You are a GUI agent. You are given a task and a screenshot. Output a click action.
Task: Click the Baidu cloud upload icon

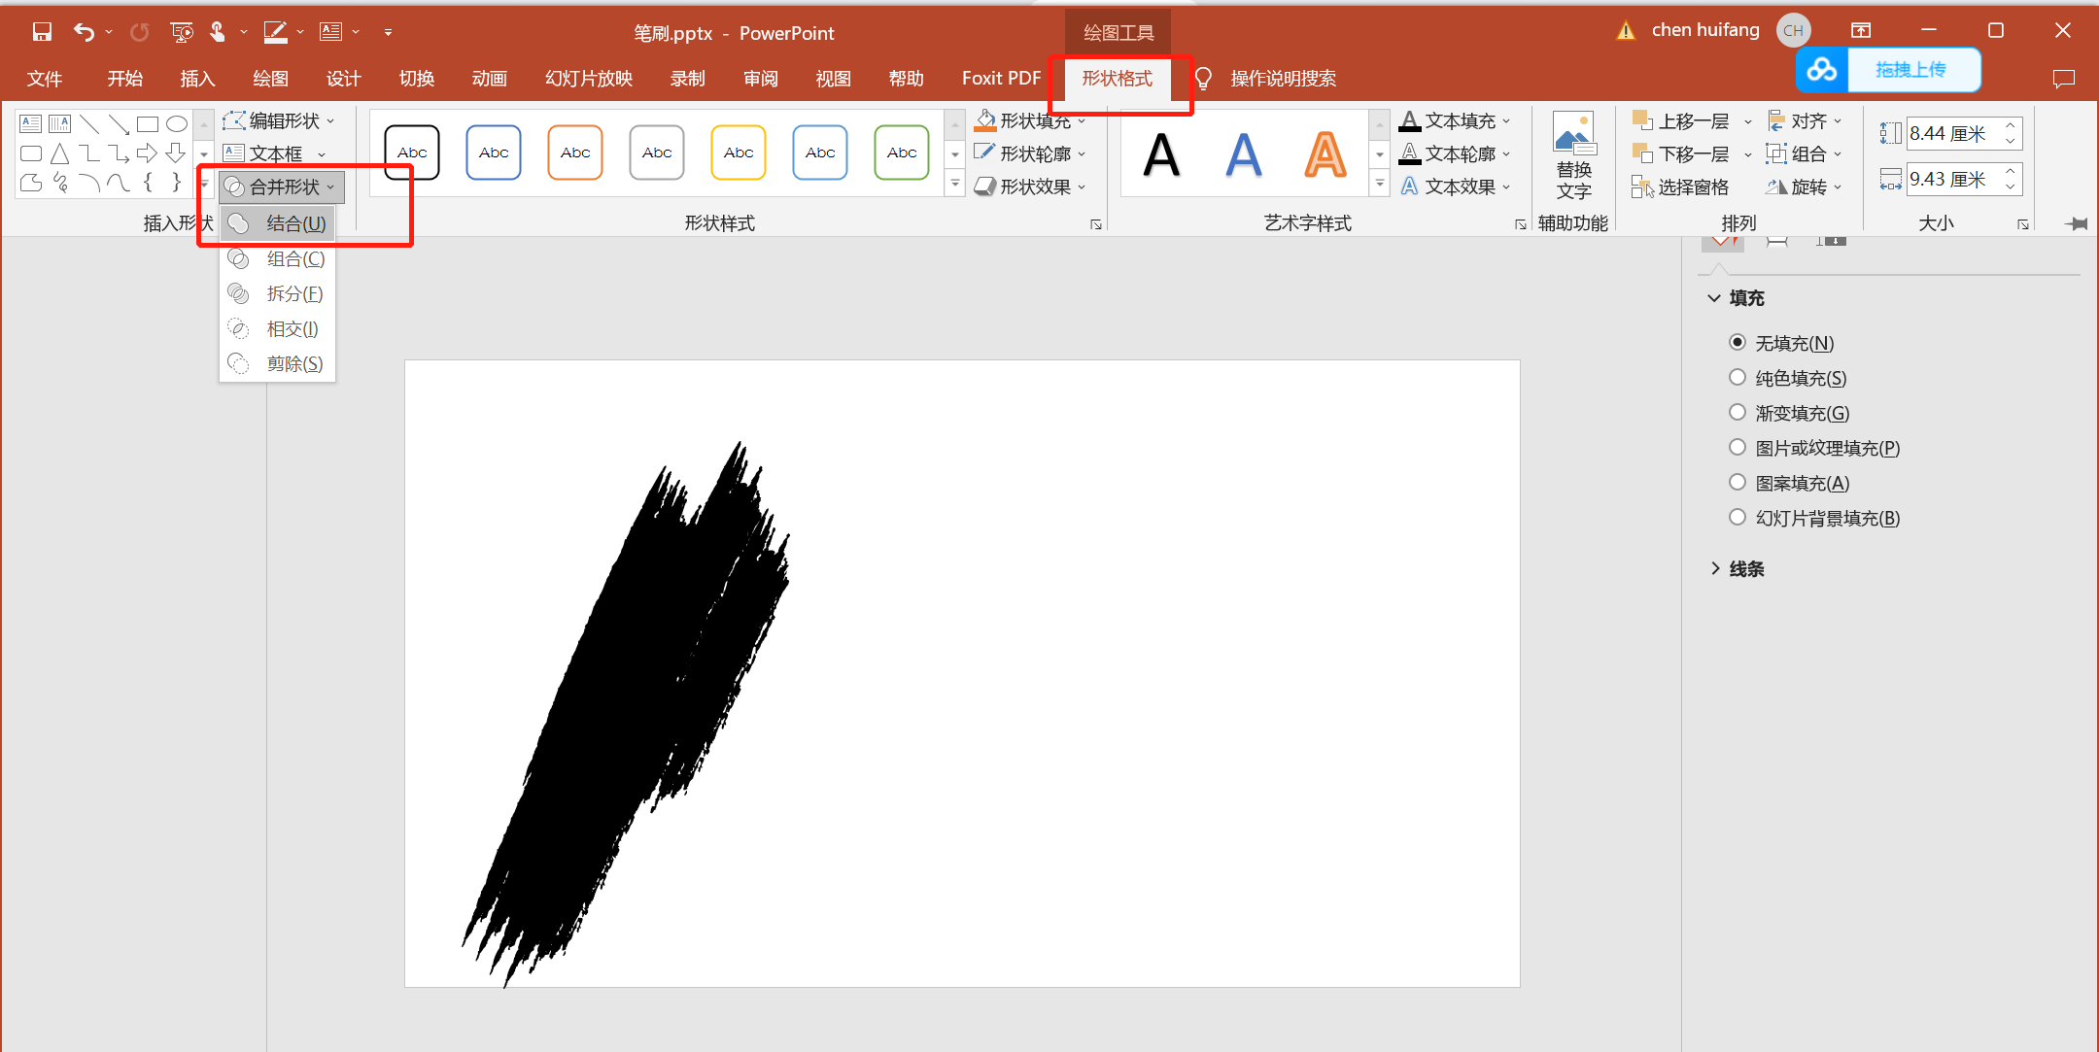click(1822, 70)
